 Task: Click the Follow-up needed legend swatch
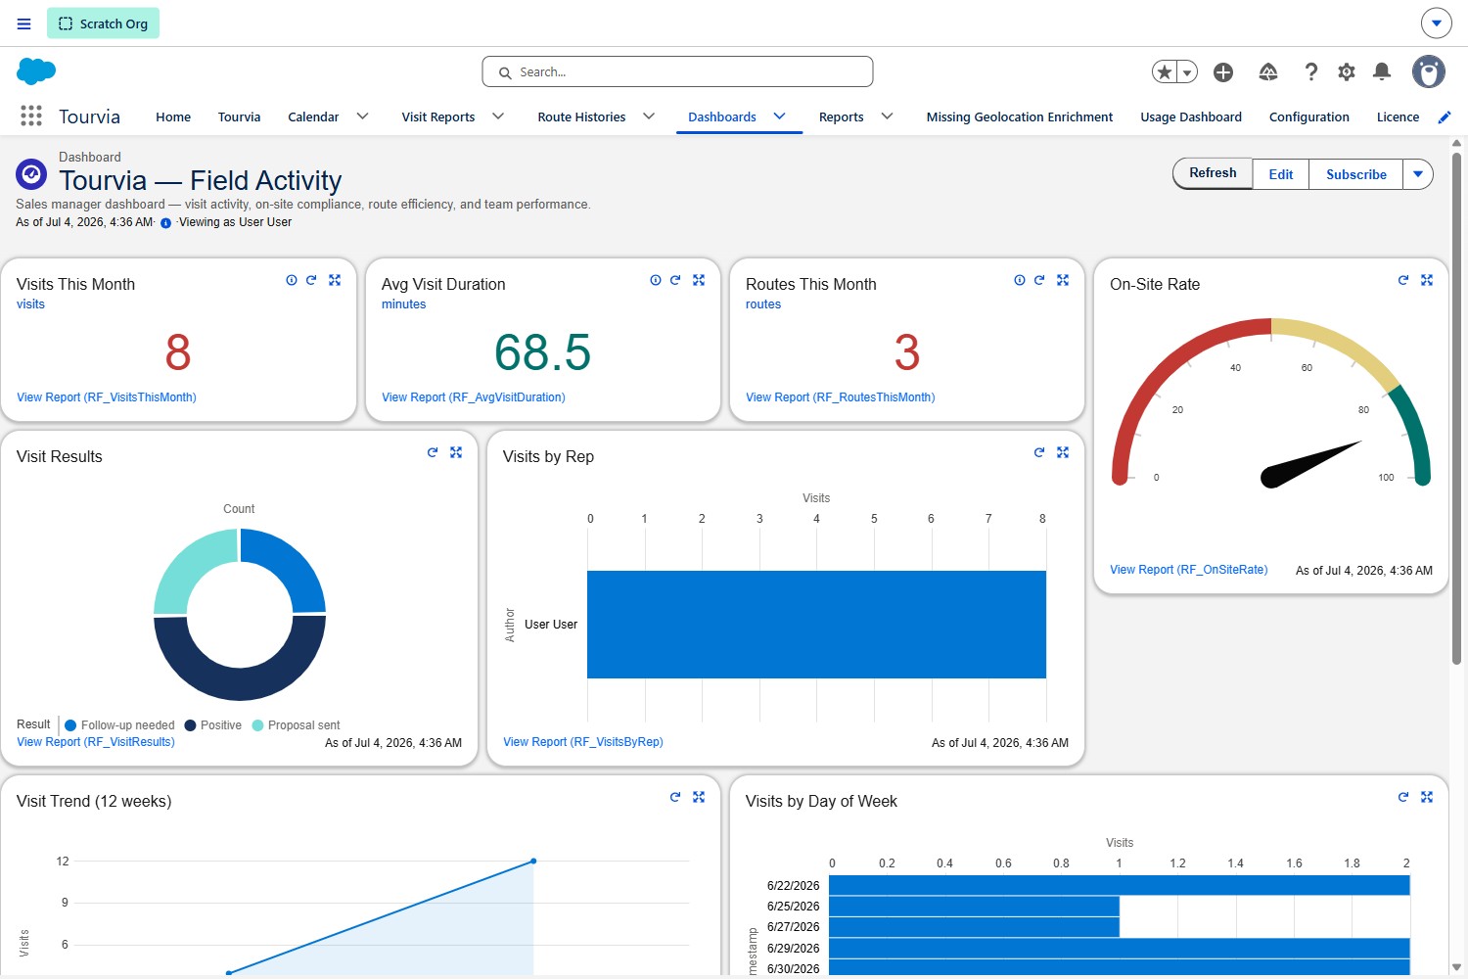(x=70, y=725)
